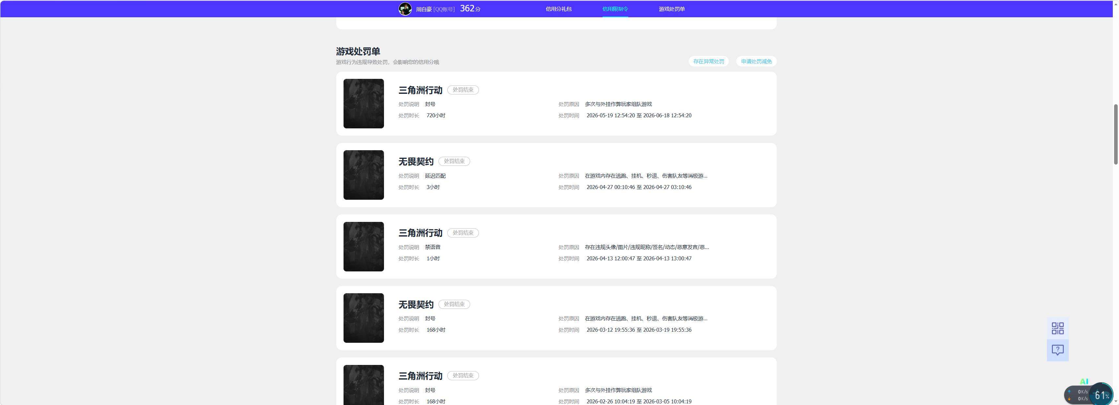Click the 3小时 无畏契约 penalty thumbnail
Viewport: 1119px width, 405px height.
[x=363, y=175]
